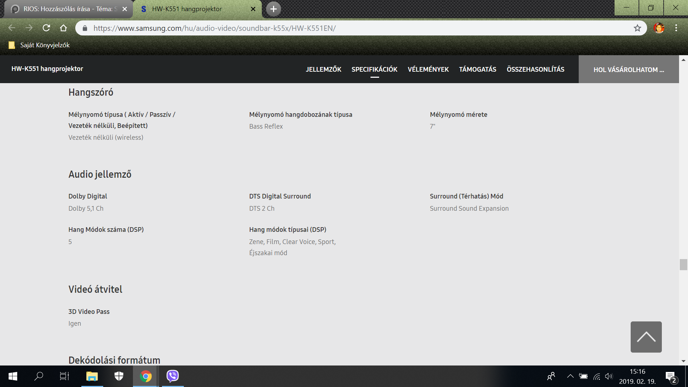The height and width of the screenshot is (387, 688).
Task: Open the Chrome three-dot menu
Action: coord(676,28)
